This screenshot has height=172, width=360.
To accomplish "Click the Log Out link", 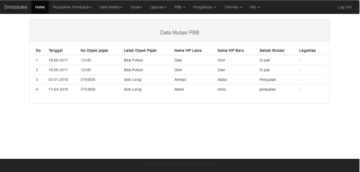I will pyautogui.click(x=344, y=7).
